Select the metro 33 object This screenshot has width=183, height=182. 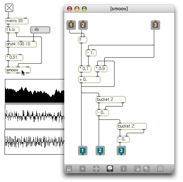(17, 21)
